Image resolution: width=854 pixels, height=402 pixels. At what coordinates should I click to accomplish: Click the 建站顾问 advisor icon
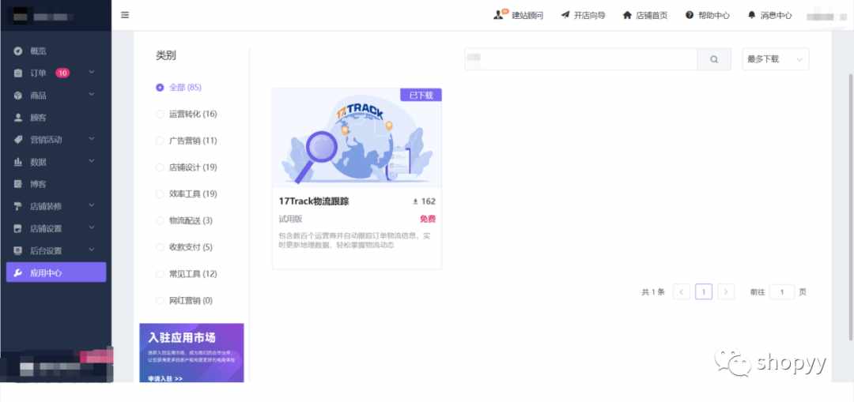pos(500,15)
